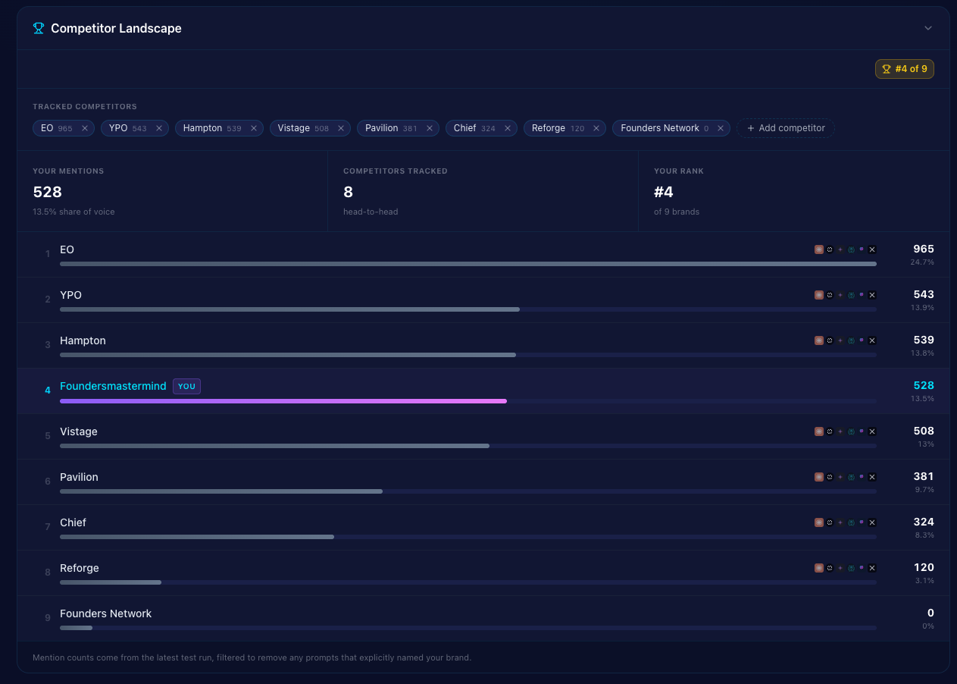This screenshot has height=684, width=957.
Task: Click the Pavilion name in ranking list
Action: pyautogui.click(x=79, y=477)
